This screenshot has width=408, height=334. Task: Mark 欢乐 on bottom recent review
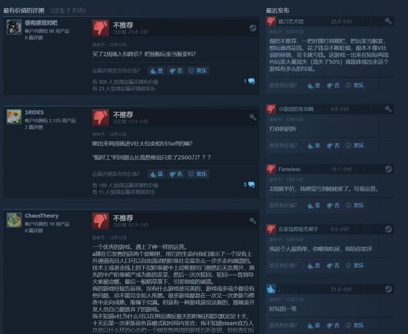[x=355, y=325]
